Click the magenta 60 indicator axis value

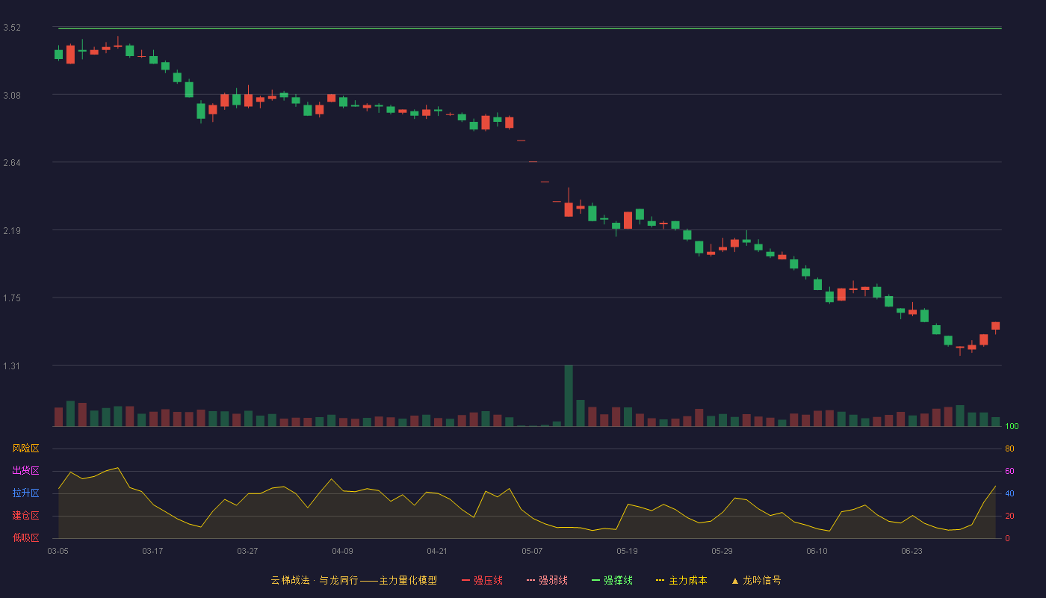(1009, 471)
